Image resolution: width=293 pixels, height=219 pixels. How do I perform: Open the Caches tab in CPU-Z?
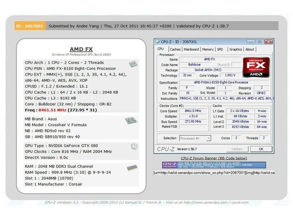(175, 49)
